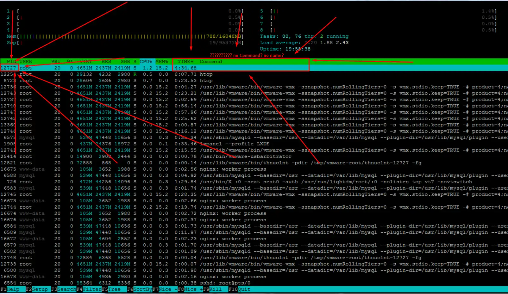Sort by the SHR column header

pos(125,62)
